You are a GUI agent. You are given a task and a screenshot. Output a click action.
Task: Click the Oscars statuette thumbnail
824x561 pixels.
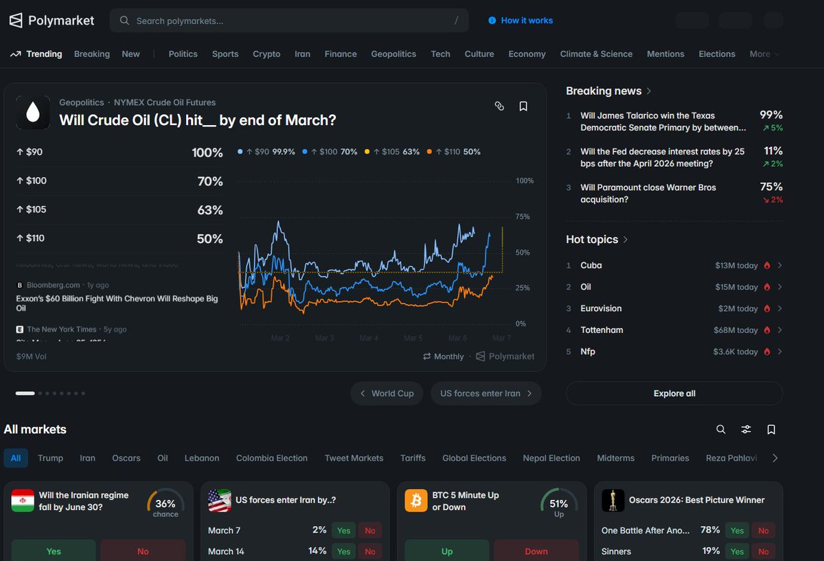[613, 501]
